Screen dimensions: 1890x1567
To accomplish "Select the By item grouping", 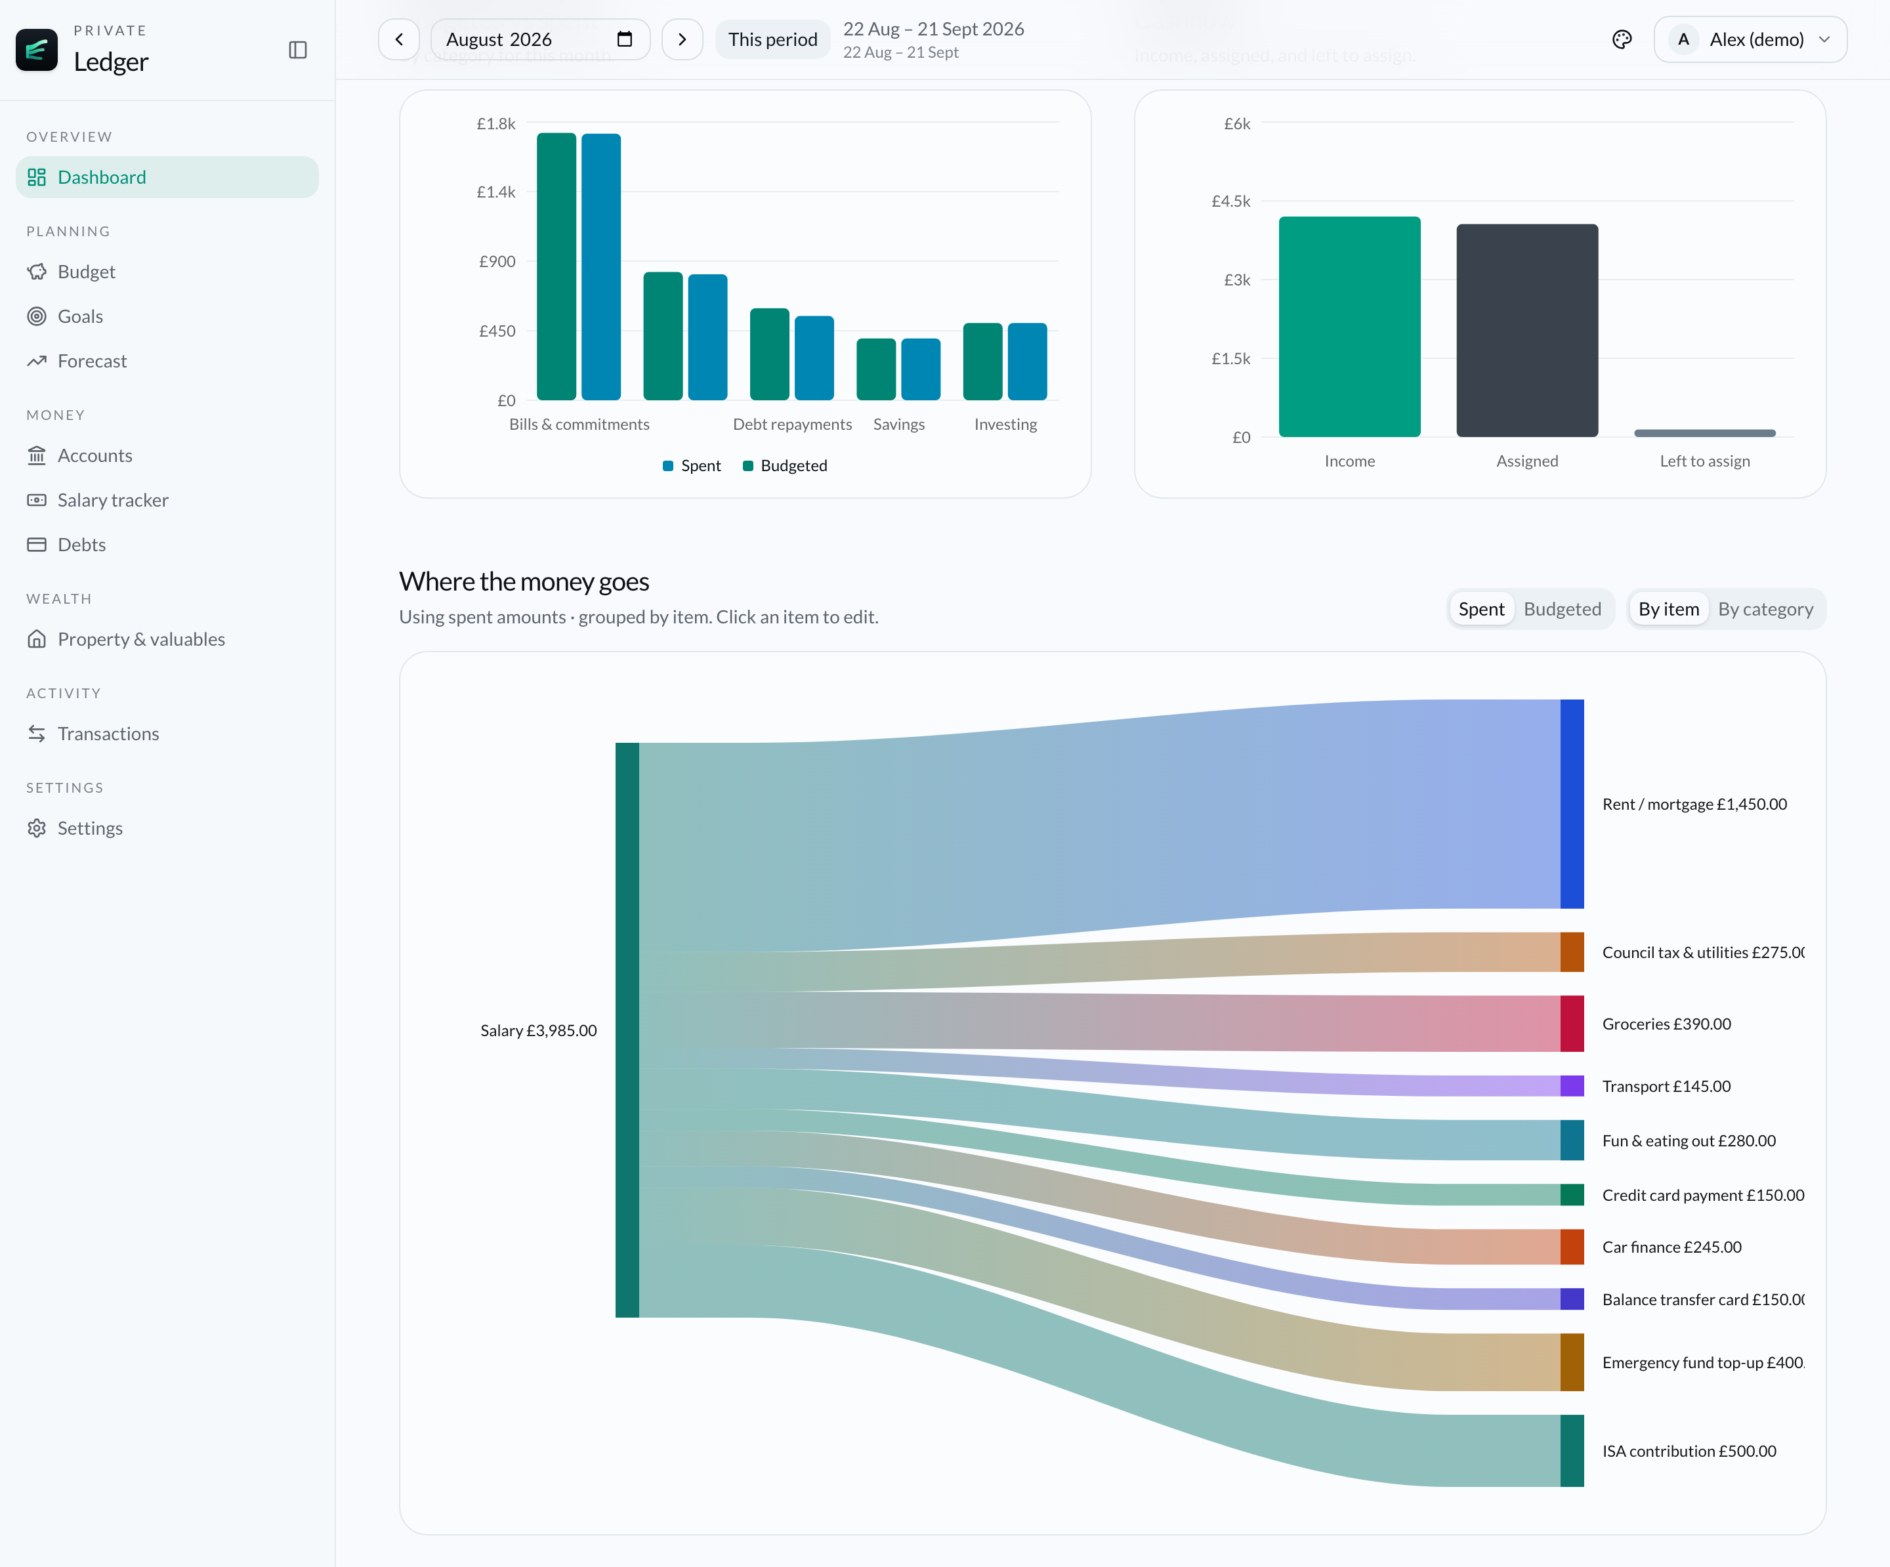I will (1669, 610).
